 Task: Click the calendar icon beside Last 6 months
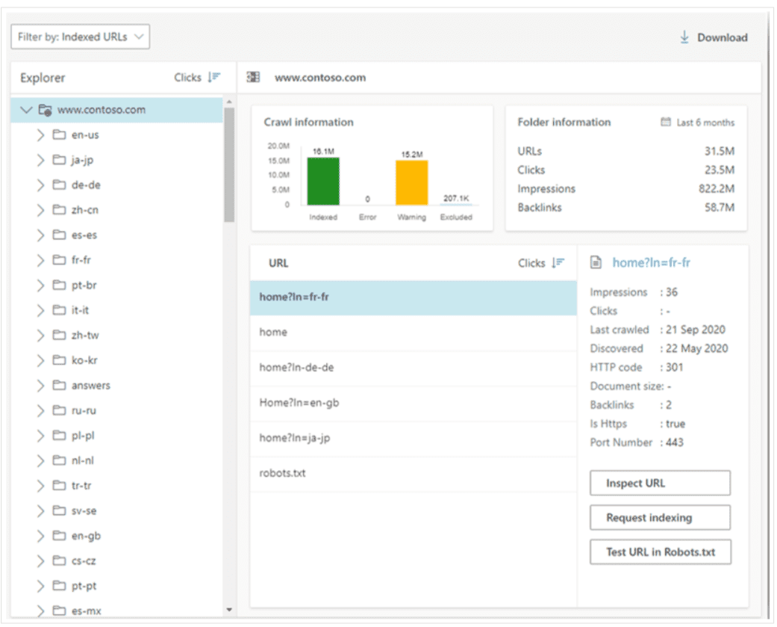pyautogui.click(x=666, y=122)
